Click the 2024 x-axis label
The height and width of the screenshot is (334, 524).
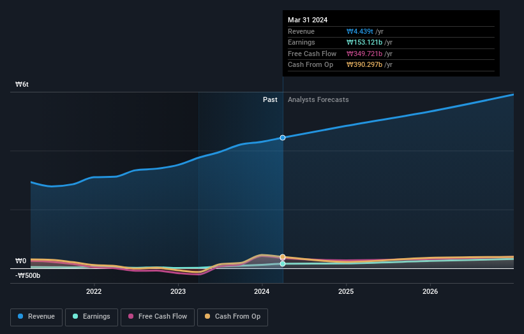coord(262,291)
